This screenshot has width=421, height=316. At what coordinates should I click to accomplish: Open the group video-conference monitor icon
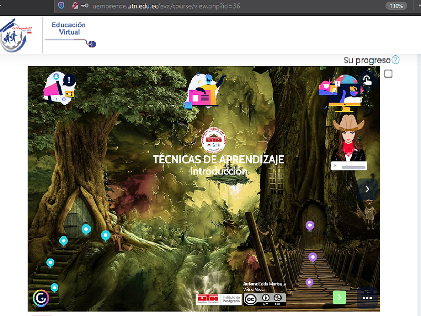[x=341, y=93]
